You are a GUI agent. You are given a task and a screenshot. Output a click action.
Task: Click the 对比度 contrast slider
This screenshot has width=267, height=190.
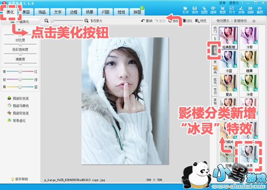pos(20,44)
